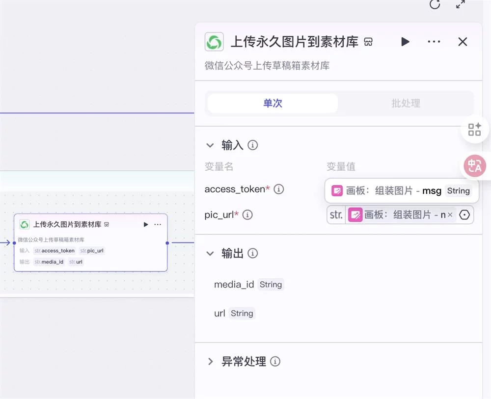
Task: Click the info icon beside pic_url
Action: click(248, 214)
